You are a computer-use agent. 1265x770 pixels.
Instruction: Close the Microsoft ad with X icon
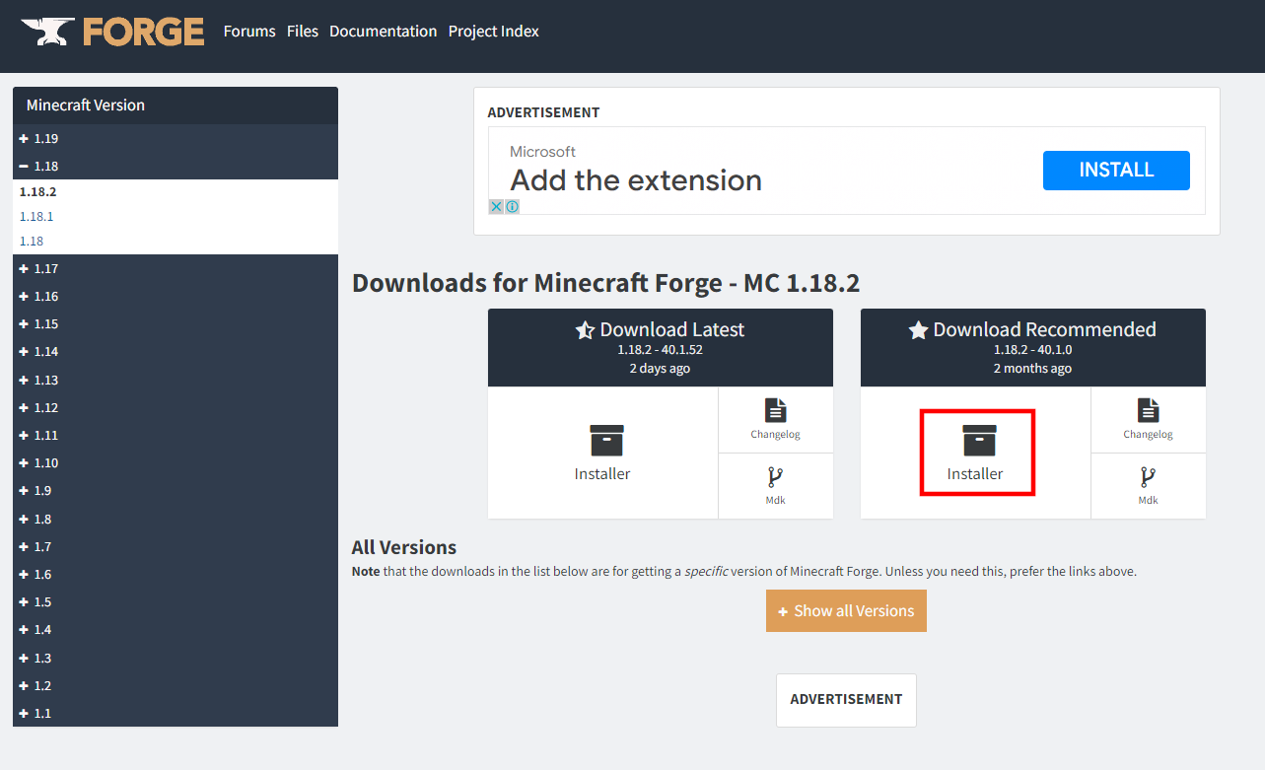(x=497, y=206)
